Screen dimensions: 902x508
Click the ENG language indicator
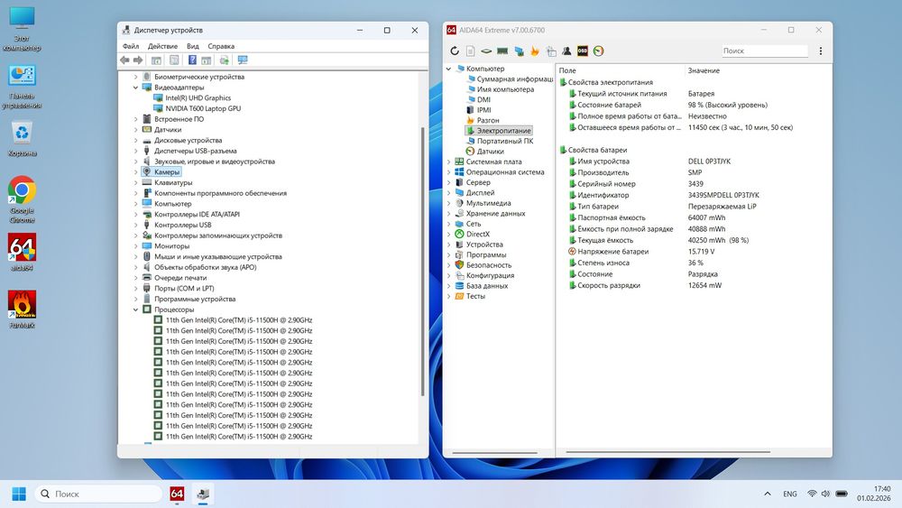tap(790, 494)
